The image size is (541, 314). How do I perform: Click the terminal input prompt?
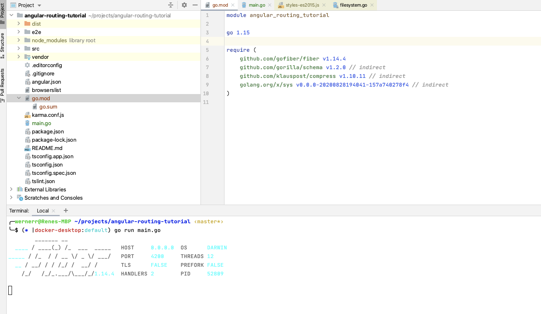[x=11, y=290]
